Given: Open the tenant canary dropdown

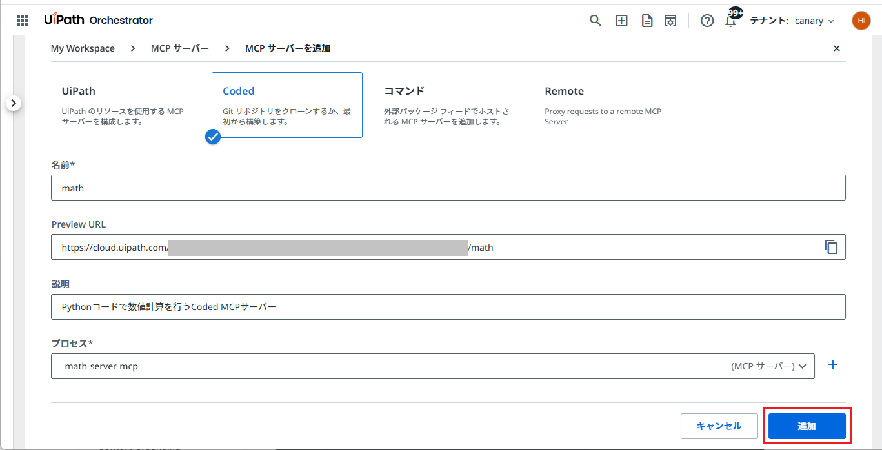Looking at the screenshot, I should [814, 21].
